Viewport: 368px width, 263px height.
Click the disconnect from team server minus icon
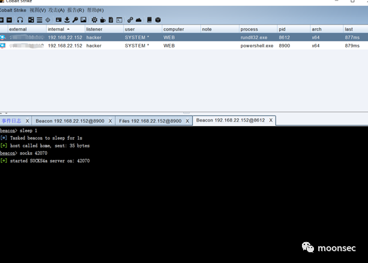9,20
